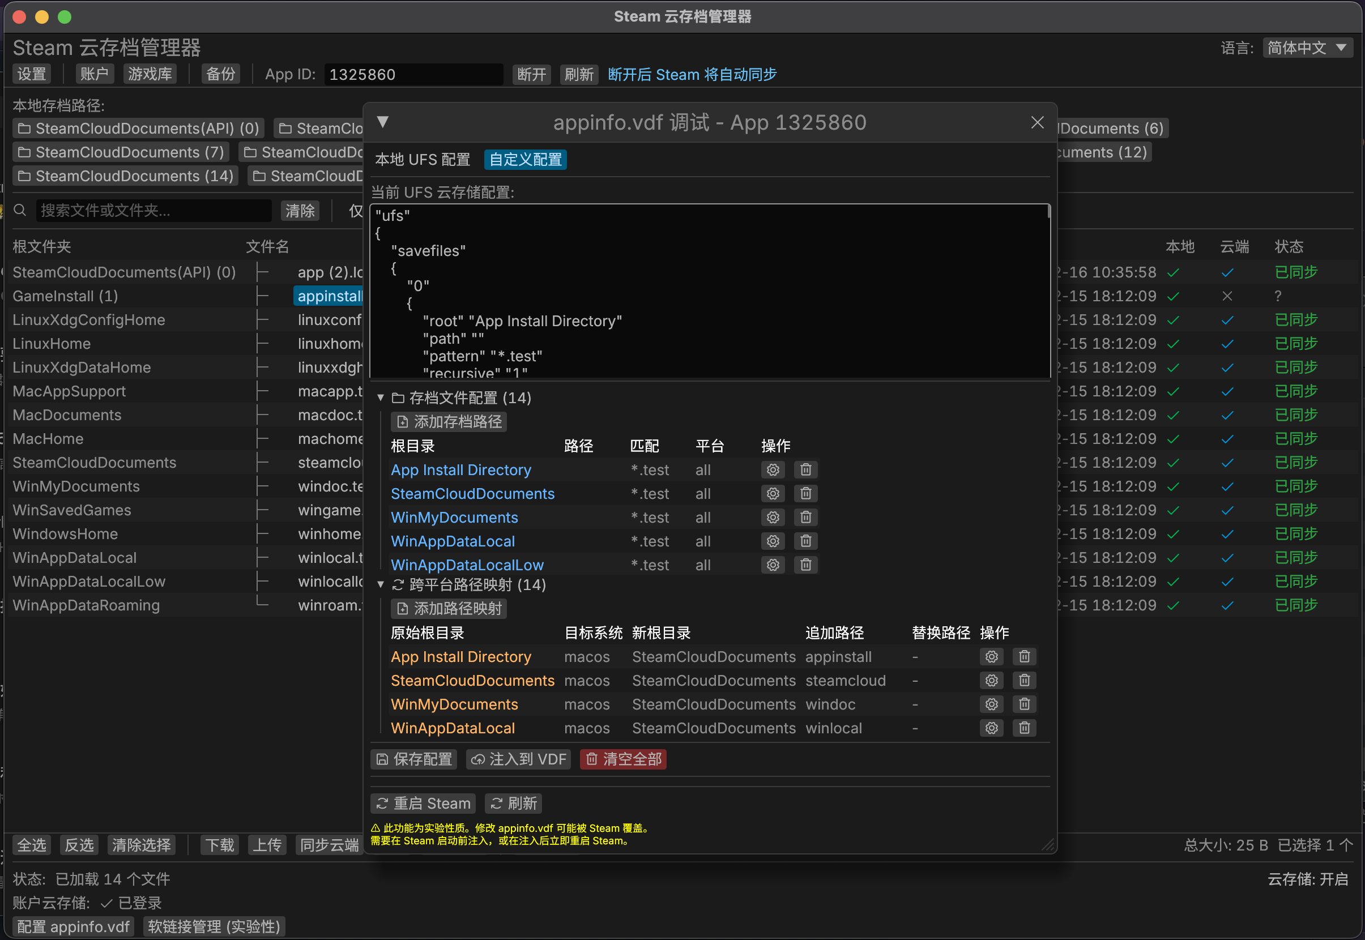Focus the 搜索文件或文件夹 search box

point(153,210)
